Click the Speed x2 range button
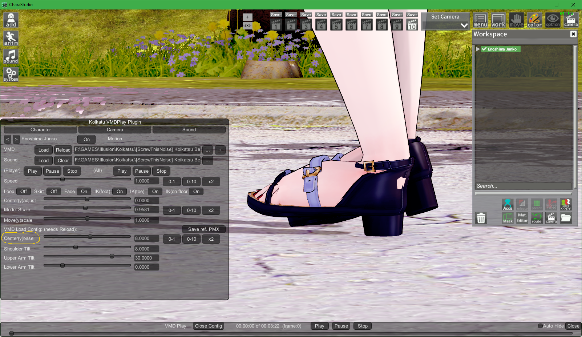This screenshot has height=337, width=582. tap(211, 182)
